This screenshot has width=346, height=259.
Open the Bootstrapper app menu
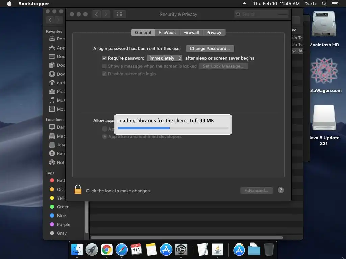click(x=34, y=4)
